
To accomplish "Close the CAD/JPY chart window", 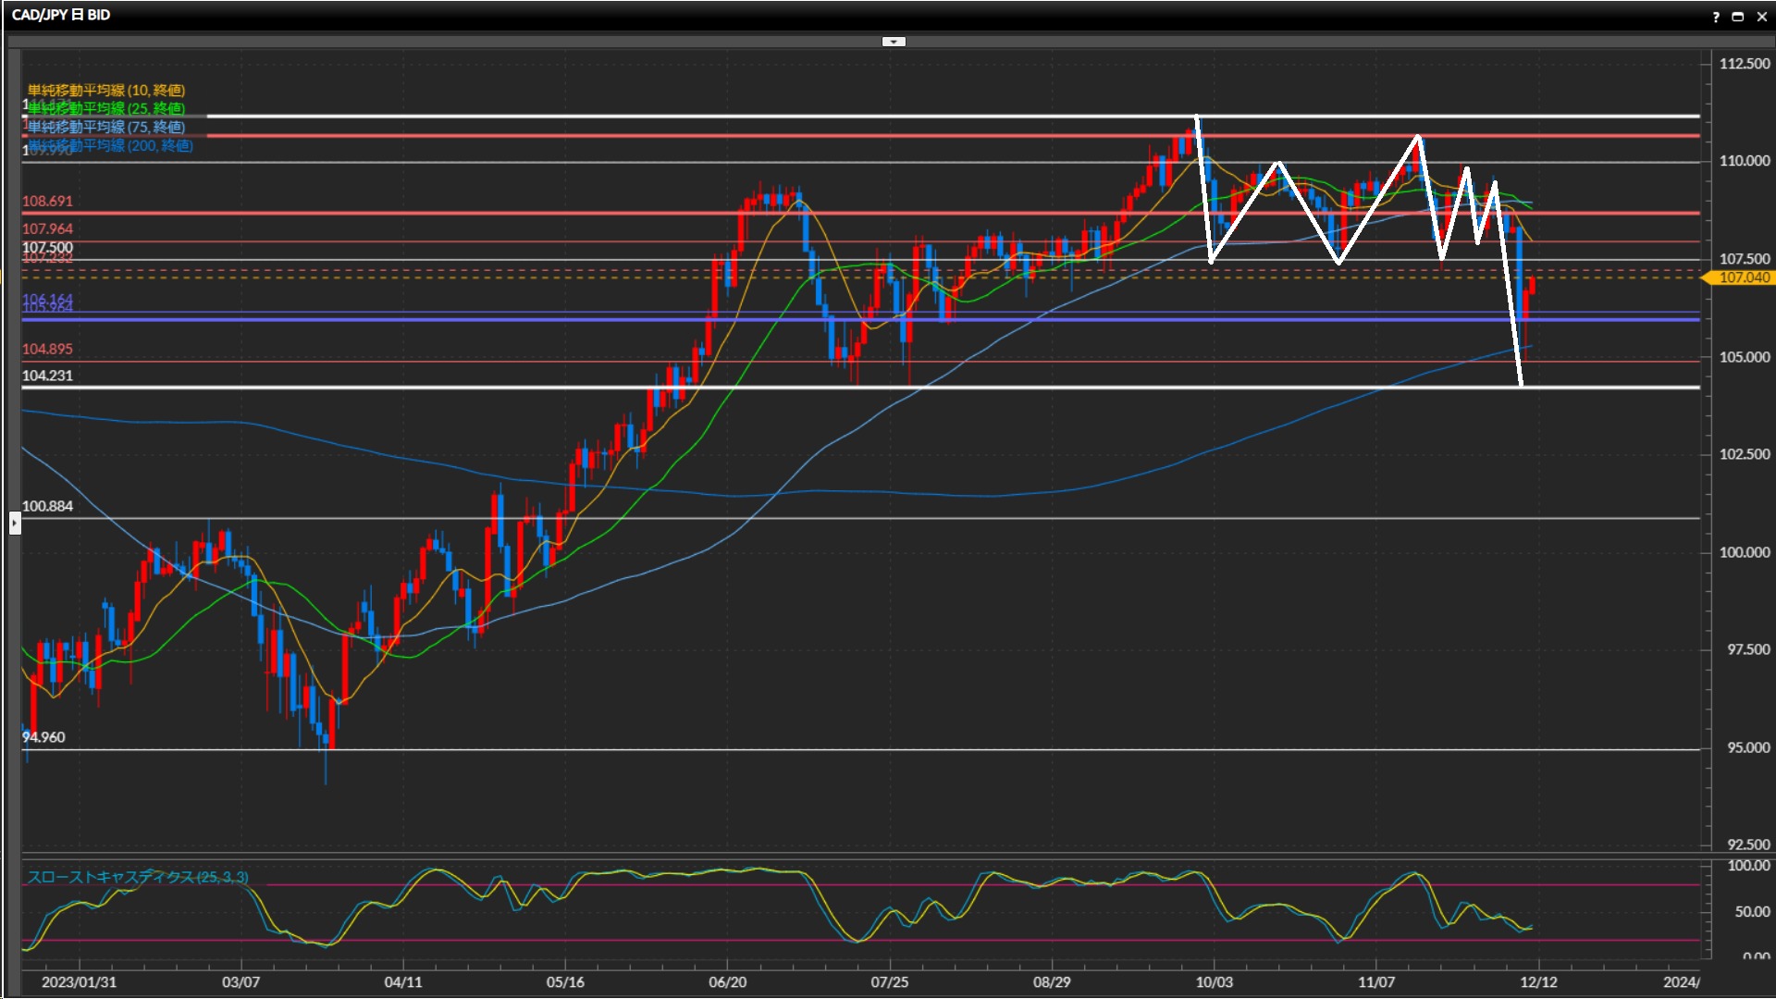I will 1762,17.
